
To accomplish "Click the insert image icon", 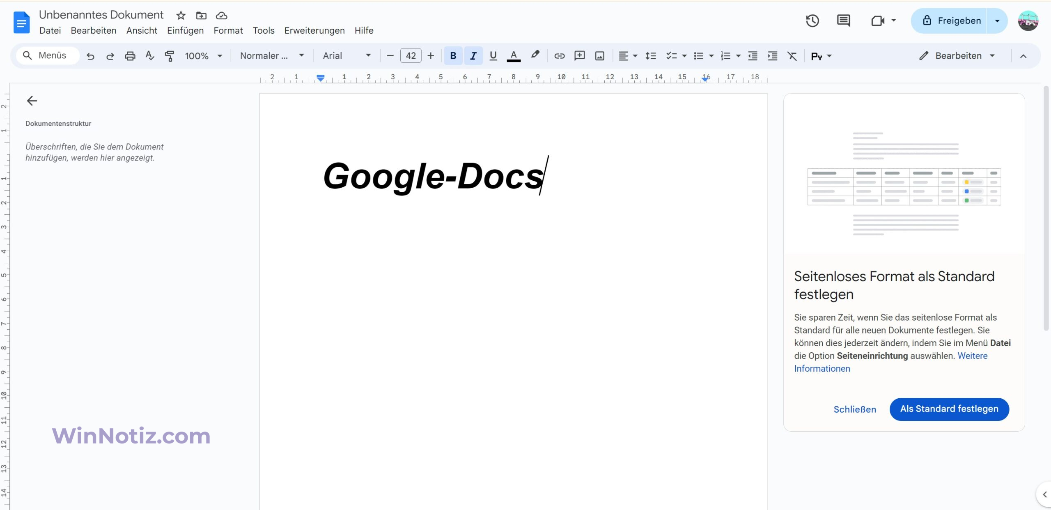I will (x=599, y=55).
